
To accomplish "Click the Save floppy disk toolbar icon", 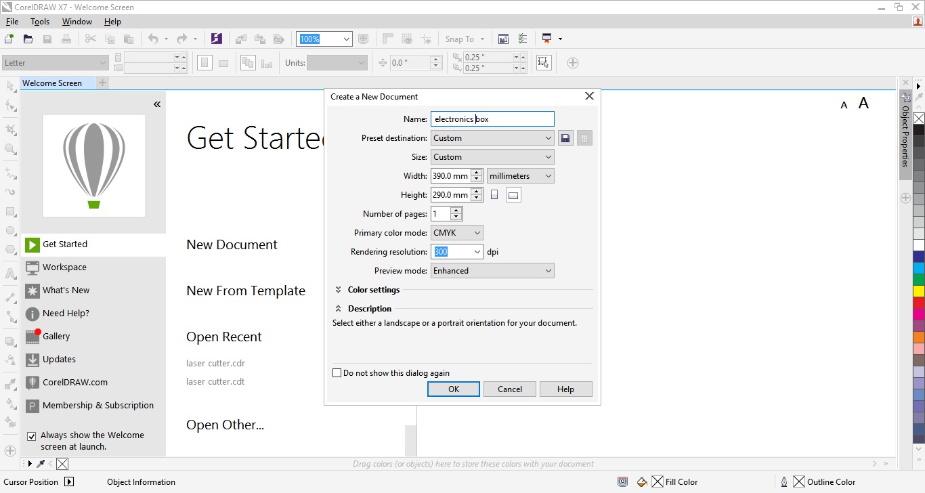I will coord(47,39).
